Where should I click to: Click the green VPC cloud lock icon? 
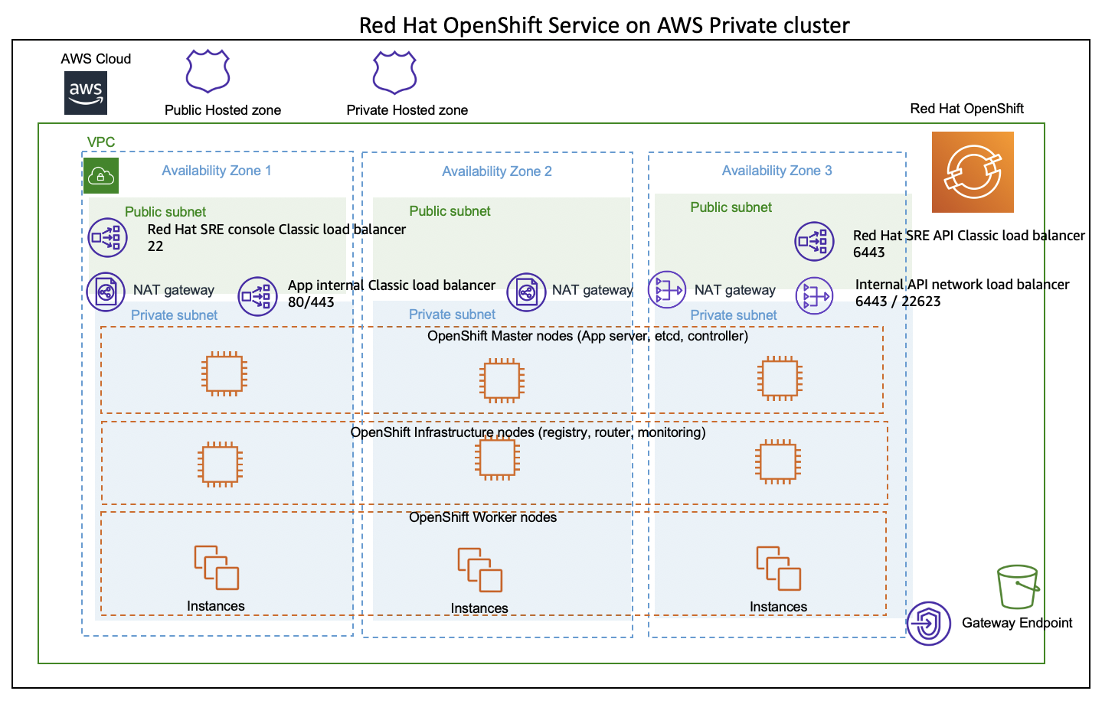pos(101,176)
